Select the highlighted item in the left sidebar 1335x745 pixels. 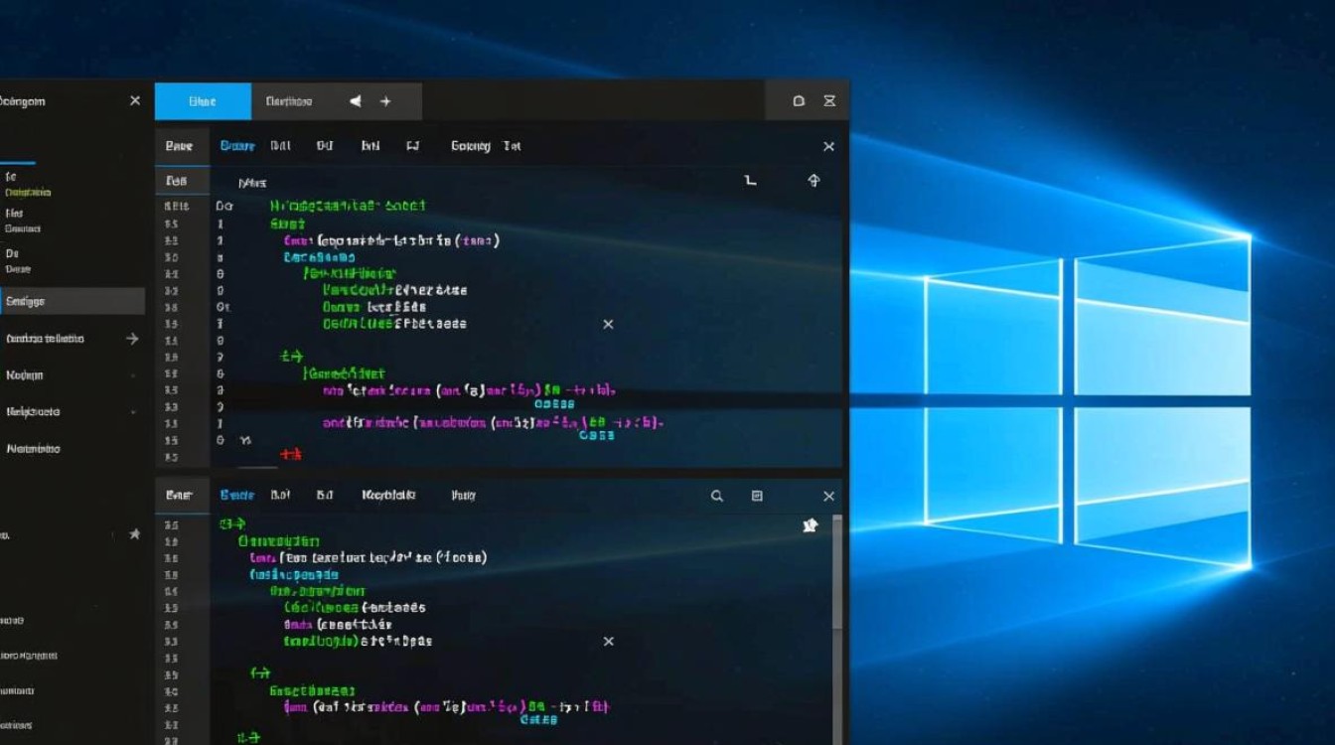coord(72,302)
